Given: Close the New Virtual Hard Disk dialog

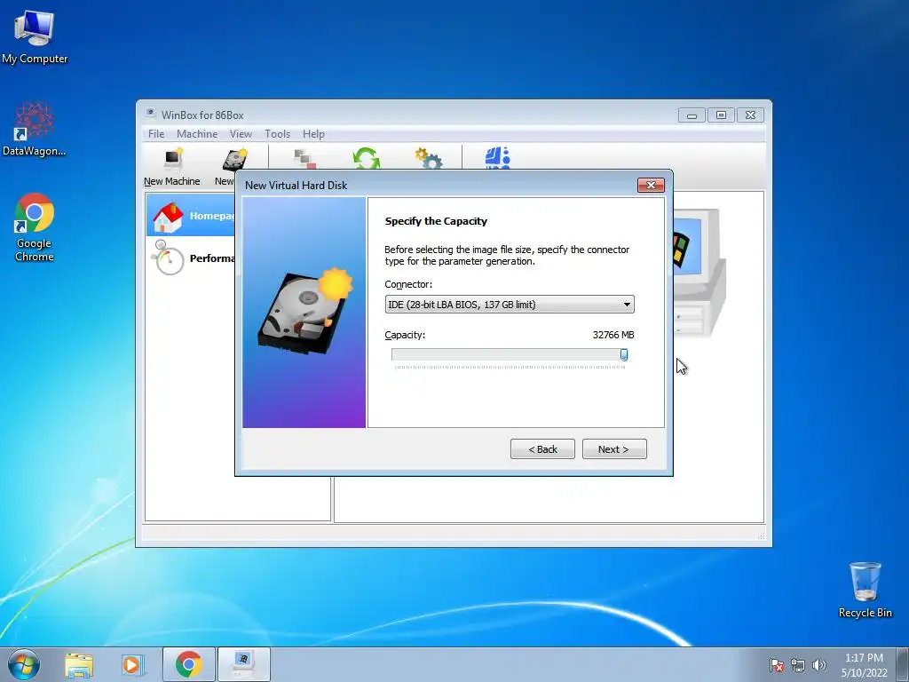Looking at the screenshot, I should click(651, 185).
